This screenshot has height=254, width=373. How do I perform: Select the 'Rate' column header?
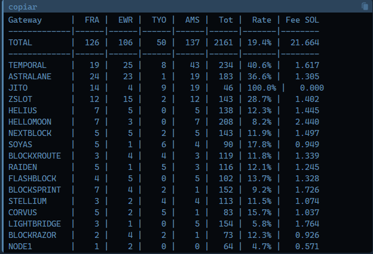[262, 20]
